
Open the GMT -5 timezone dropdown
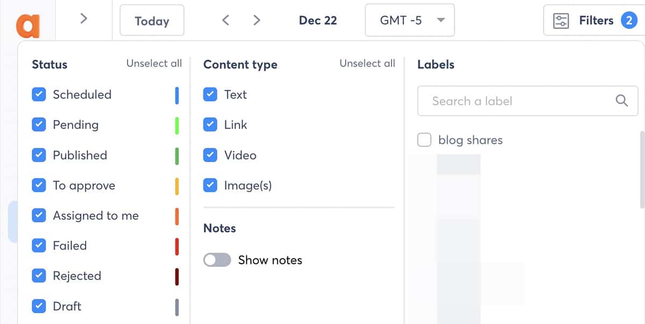(x=410, y=20)
